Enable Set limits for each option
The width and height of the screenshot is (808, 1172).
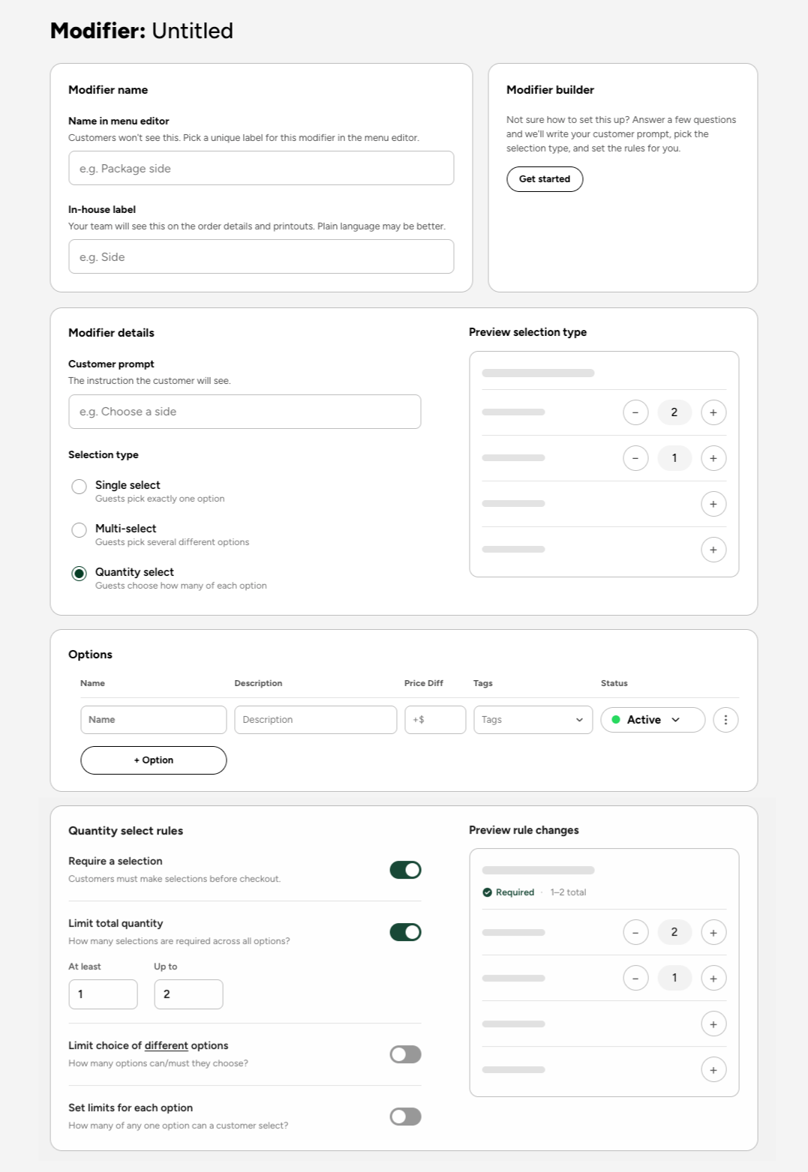(405, 1117)
